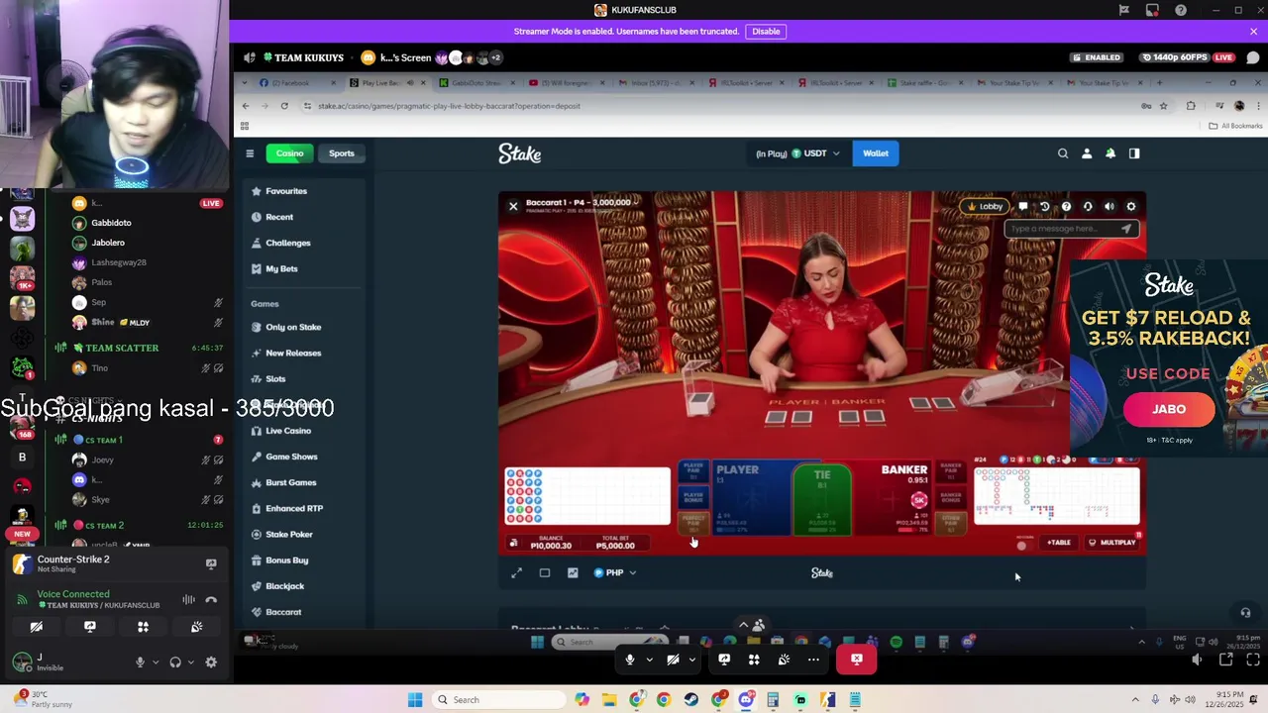Image resolution: width=1268 pixels, height=713 pixels.
Task: Expand Baccarat 1 table name dropdown
Action: coord(583,202)
